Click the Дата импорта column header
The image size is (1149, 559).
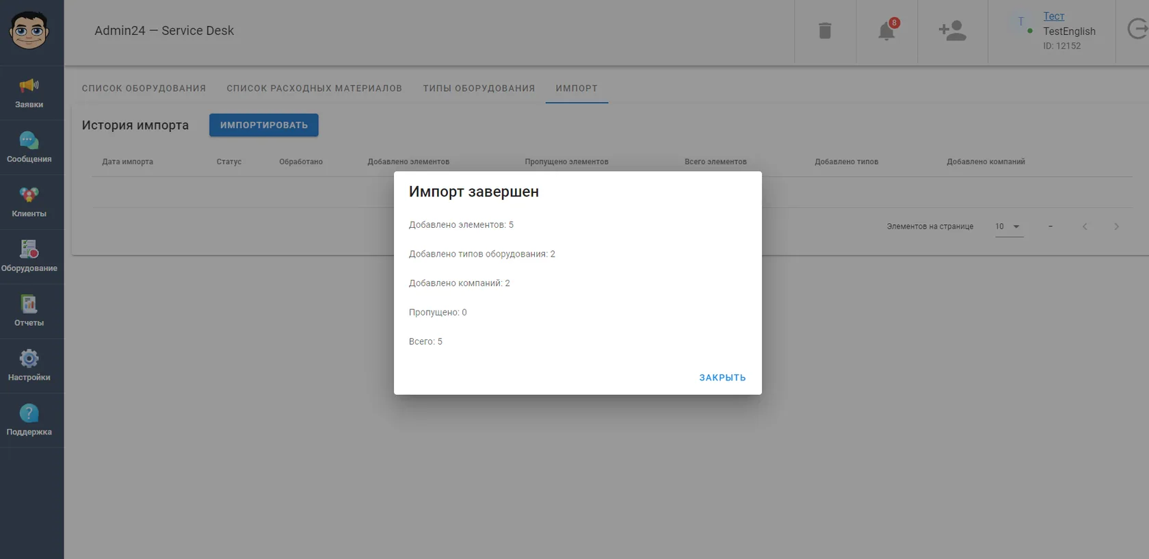127,162
